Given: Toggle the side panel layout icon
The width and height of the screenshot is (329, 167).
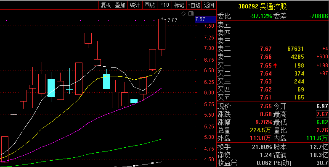Looking at the screenshot, I should (191, 14).
